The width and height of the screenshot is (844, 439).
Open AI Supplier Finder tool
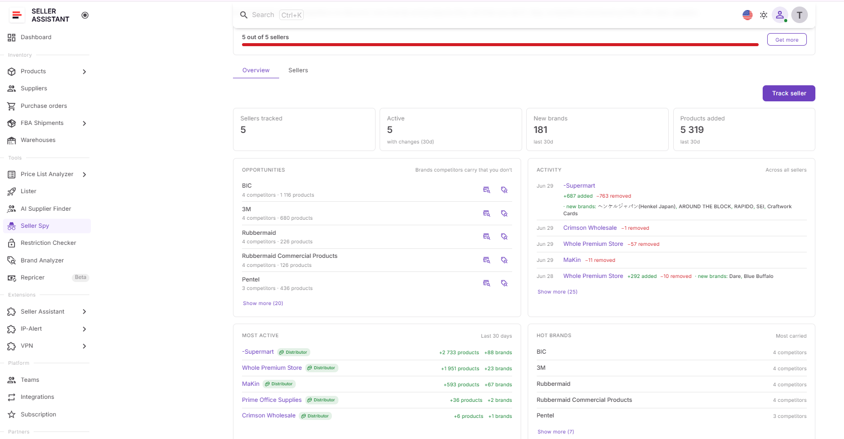point(46,209)
